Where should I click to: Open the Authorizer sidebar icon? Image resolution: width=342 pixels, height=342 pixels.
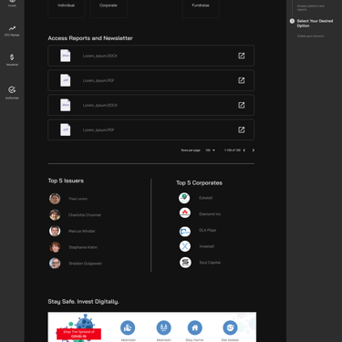click(x=12, y=89)
